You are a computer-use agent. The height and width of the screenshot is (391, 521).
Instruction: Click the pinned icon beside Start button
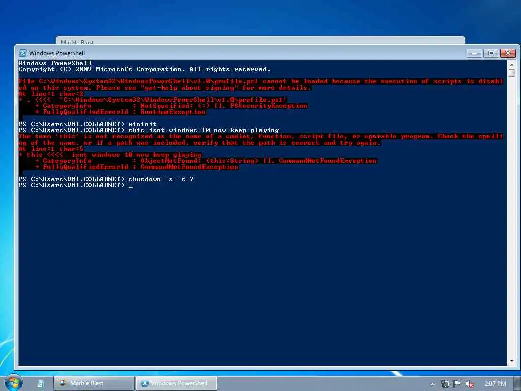41,383
